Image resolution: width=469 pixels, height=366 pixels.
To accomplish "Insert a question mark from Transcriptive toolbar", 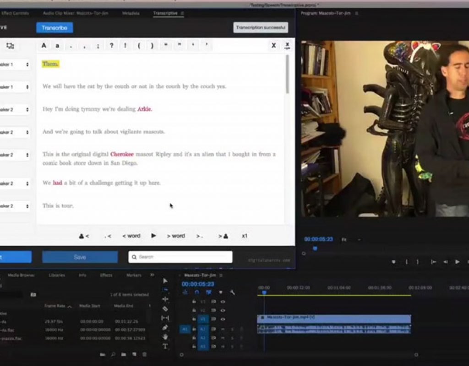I will (x=112, y=45).
